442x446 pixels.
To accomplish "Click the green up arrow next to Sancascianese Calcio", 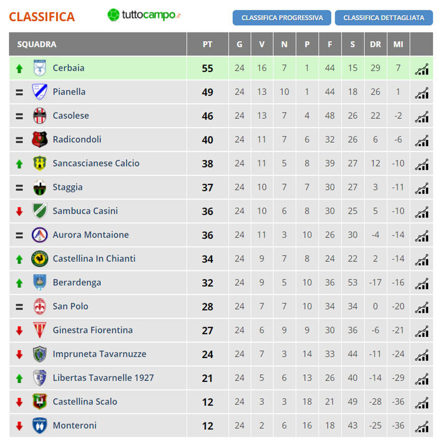I will point(19,163).
